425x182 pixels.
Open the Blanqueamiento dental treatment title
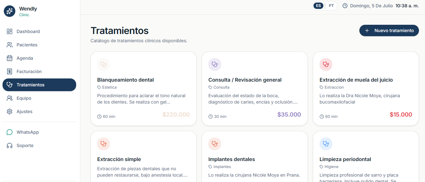click(x=126, y=80)
